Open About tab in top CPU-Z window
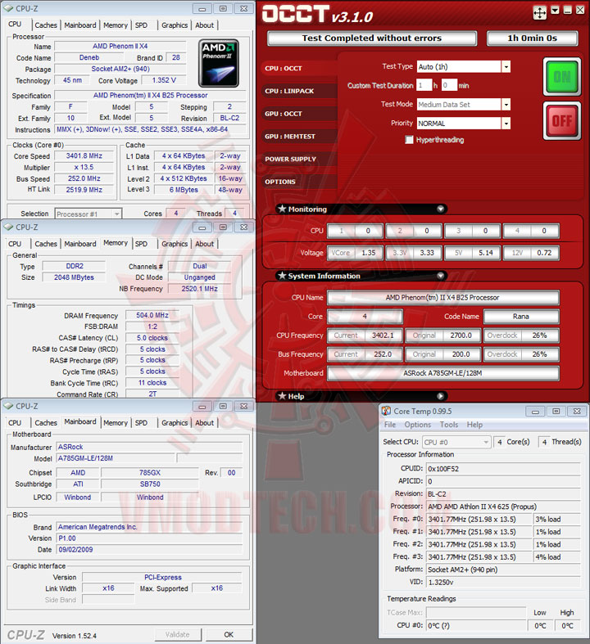This screenshot has width=590, height=644. click(204, 25)
